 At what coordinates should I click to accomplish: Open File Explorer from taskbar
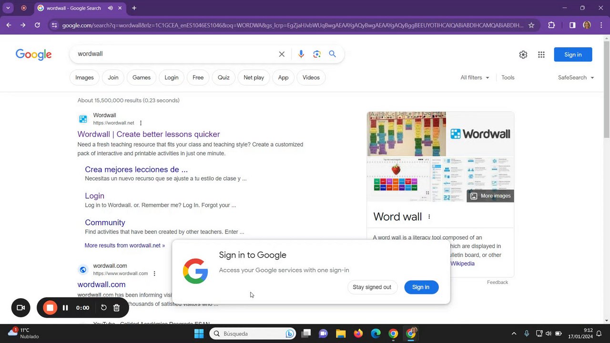pos(340,333)
